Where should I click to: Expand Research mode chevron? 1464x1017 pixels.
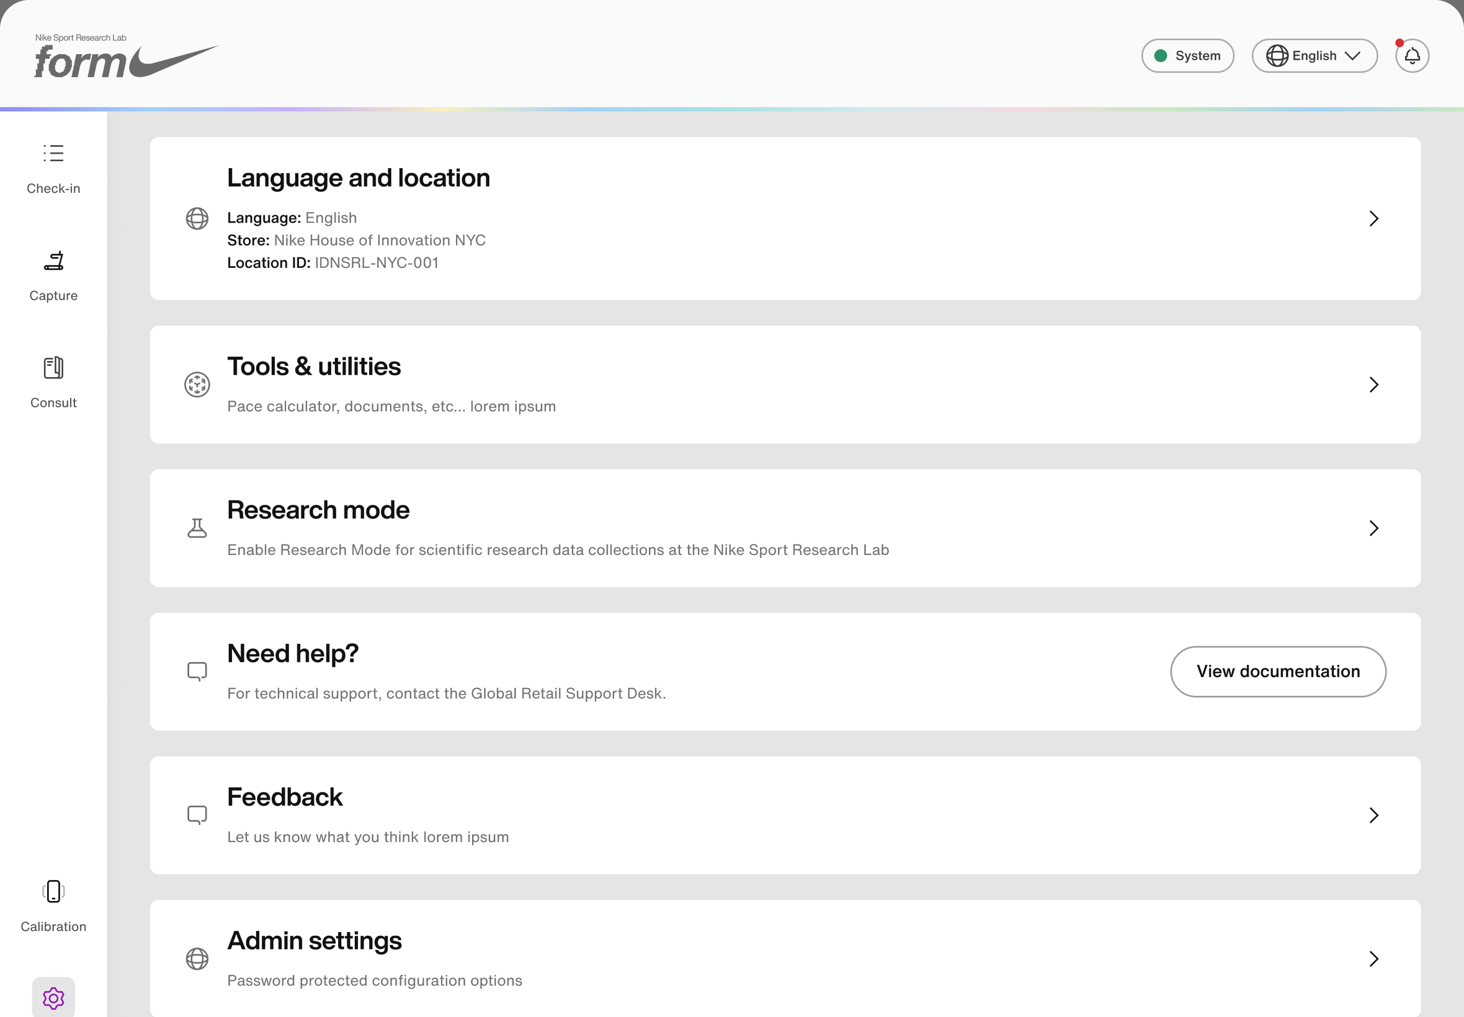pos(1373,528)
